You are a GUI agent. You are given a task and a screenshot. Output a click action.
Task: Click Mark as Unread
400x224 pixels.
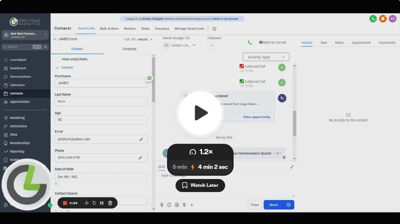[273, 42]
